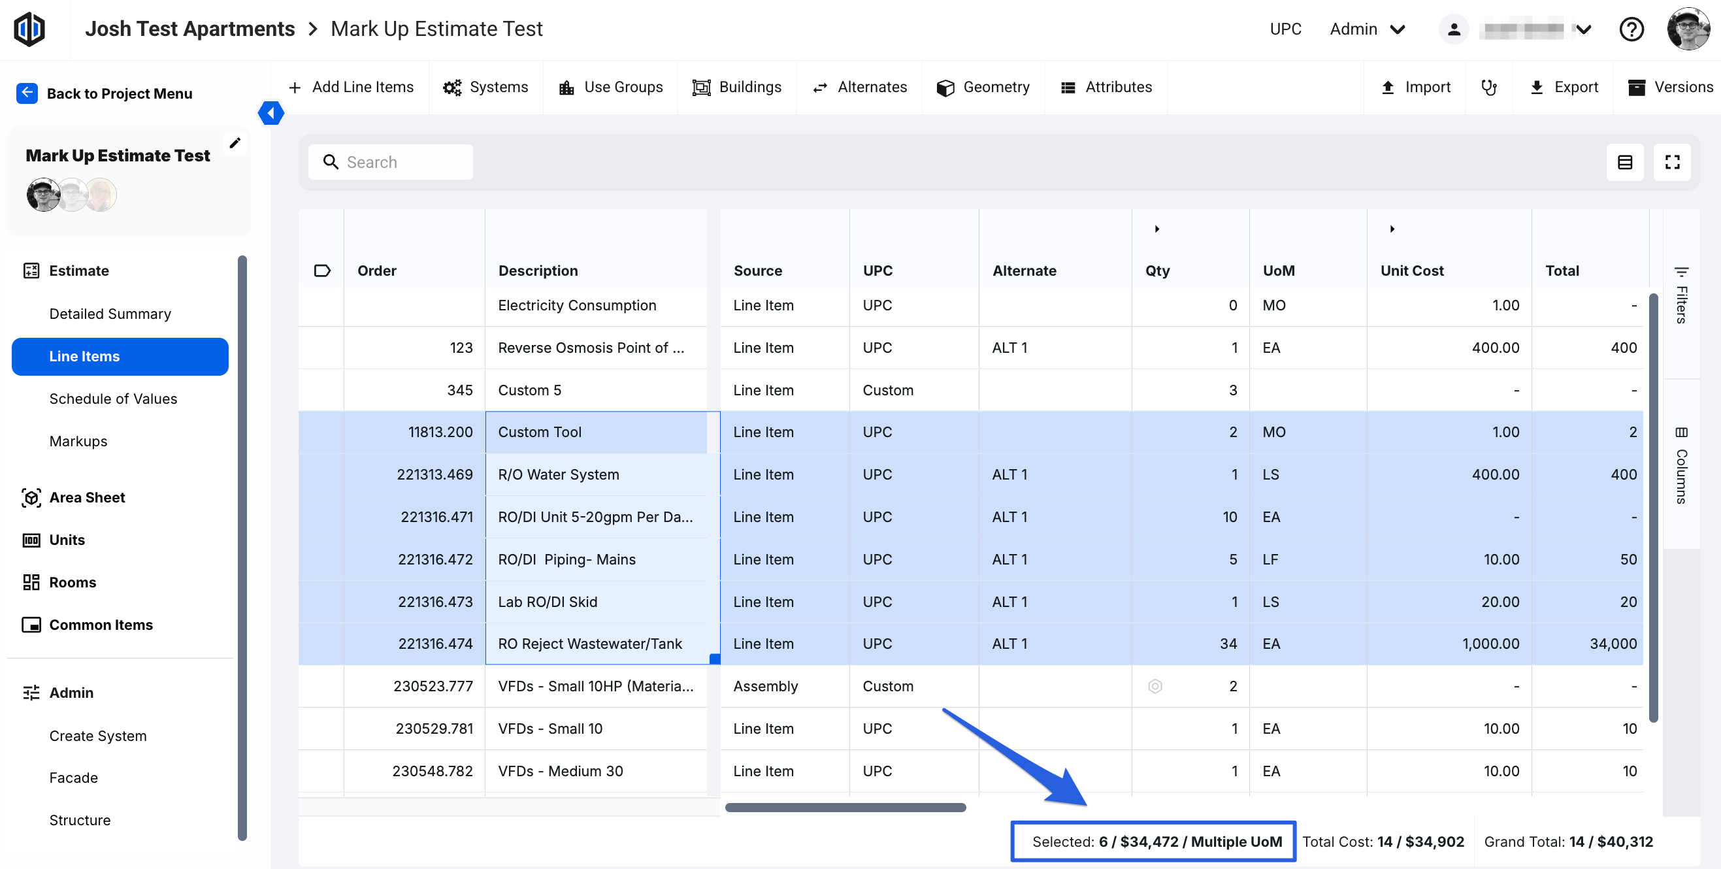This screenshot has width=1721, height=869.
Task: Open the Admin role dropdown
Action: (1368, 29)
